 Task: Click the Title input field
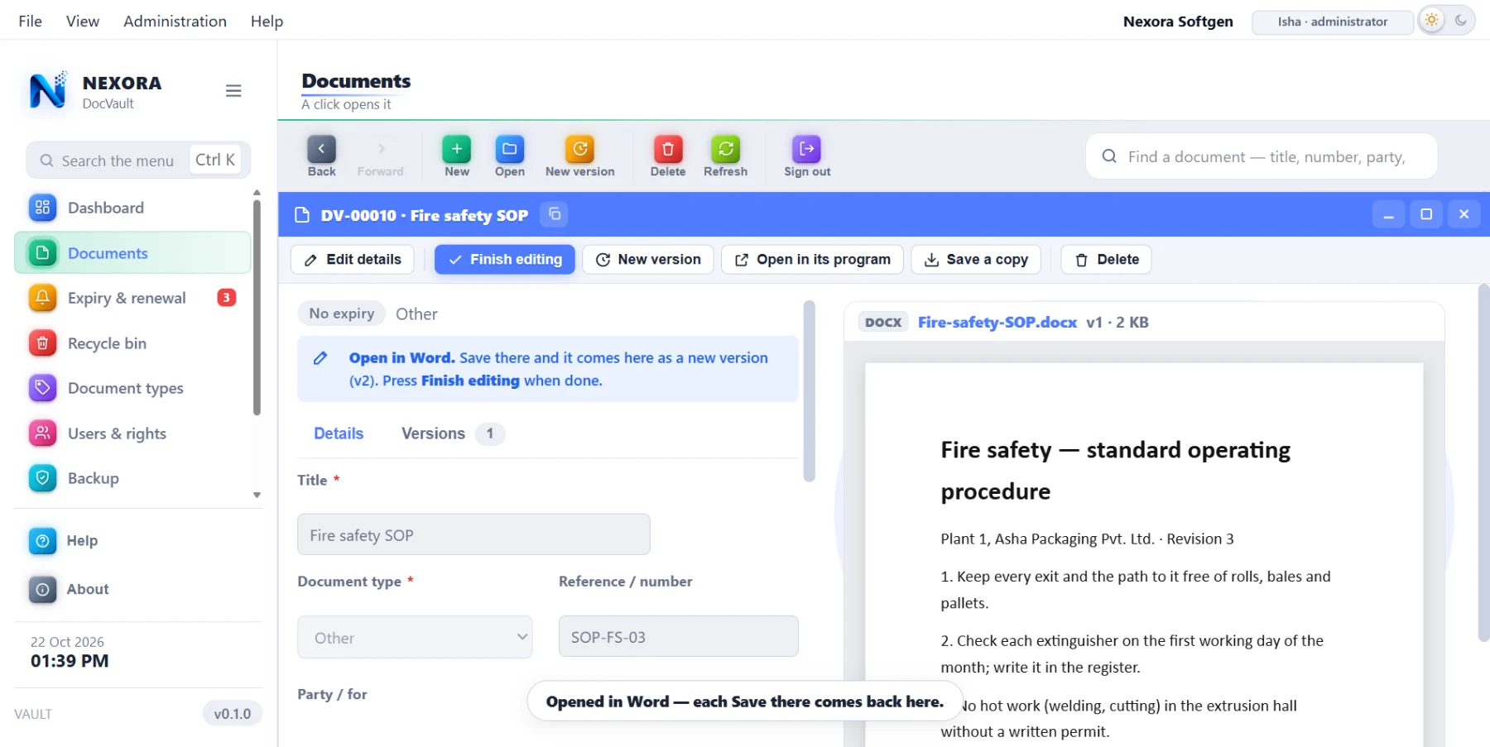(473, 534)
